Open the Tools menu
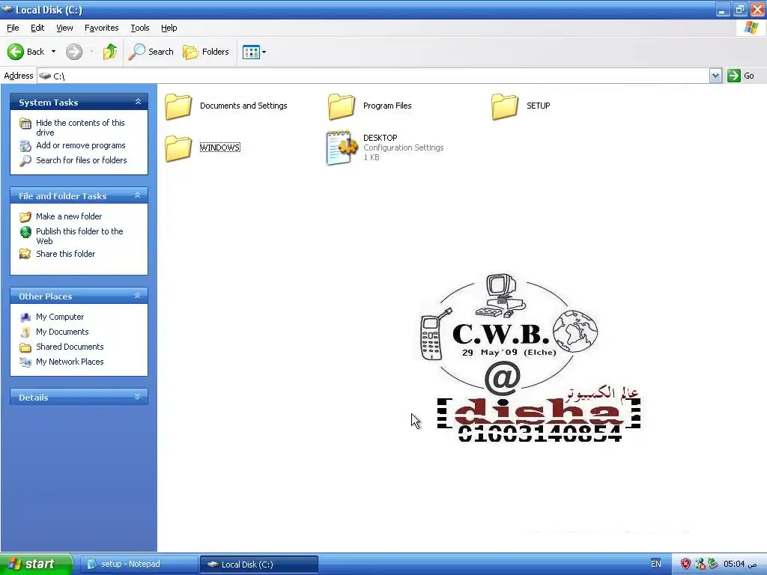This screenshot has width=767, height=575. pos(140,28)
